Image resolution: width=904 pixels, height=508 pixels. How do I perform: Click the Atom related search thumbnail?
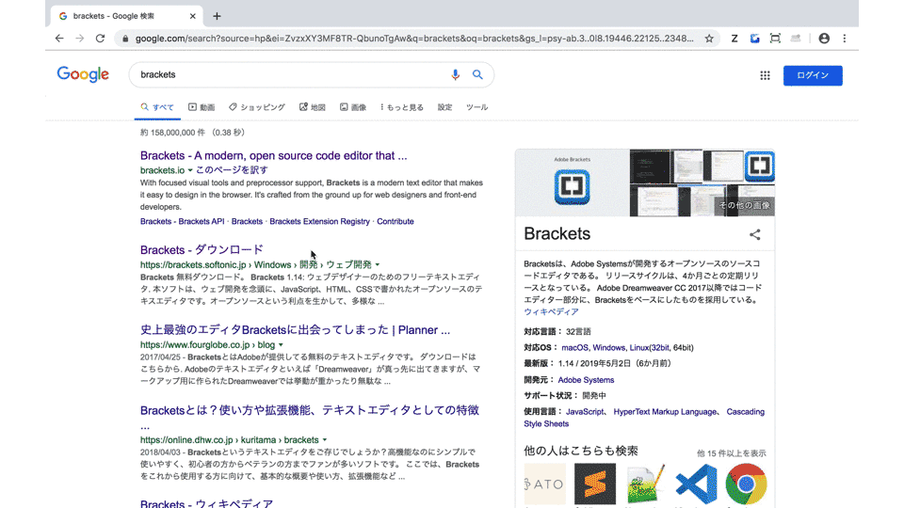(545, 484)
